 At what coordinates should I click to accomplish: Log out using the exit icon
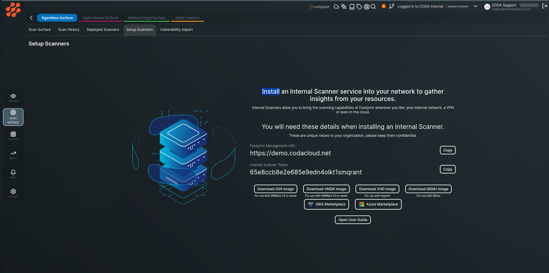(x=545, y=6)
